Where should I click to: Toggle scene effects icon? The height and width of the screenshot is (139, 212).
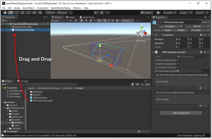tap(91, 20)
